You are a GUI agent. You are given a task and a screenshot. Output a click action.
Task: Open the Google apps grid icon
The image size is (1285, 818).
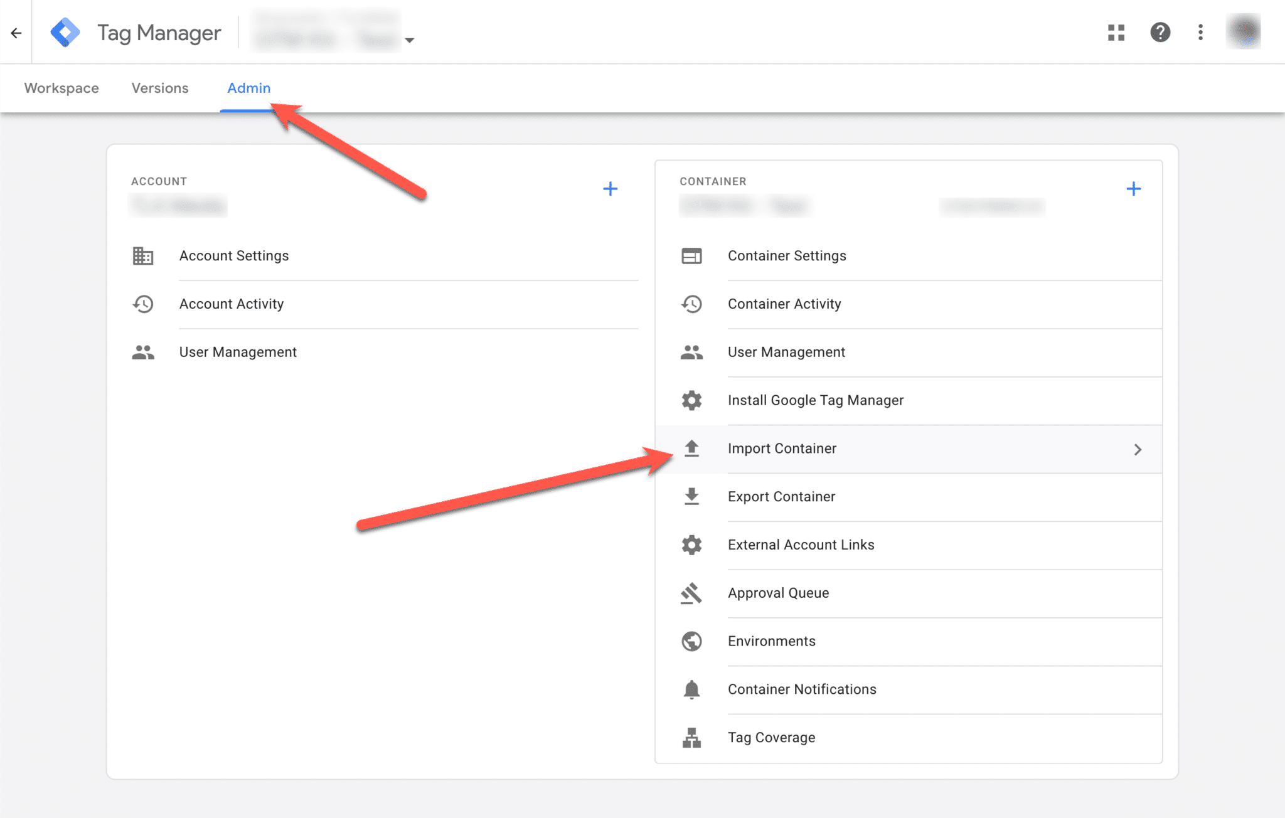pyautogui.click(x=1116, y=33)
